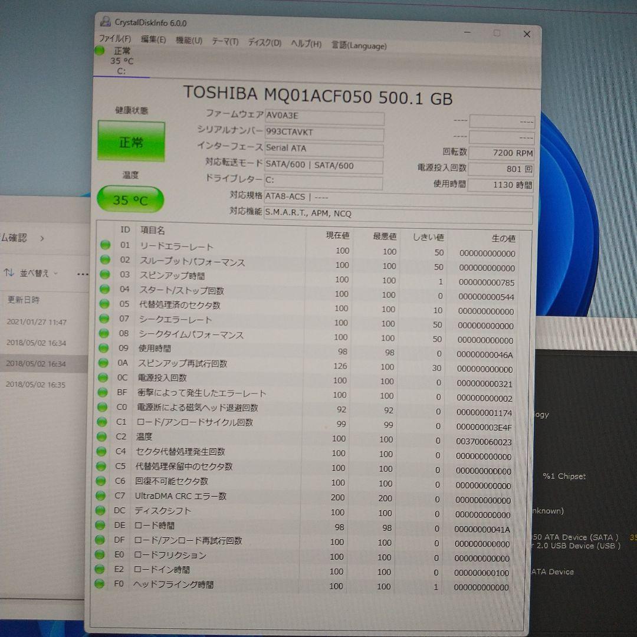The width and height of the screenshot is (637, 637).
Task: Switch to the C: drive tab
Action: point(121,71)
